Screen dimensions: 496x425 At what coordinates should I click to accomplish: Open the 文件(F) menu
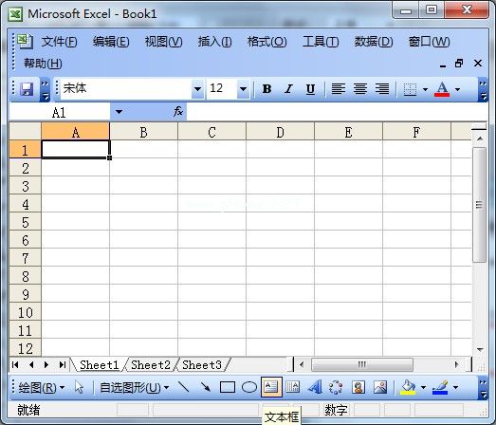click(x=60, y=42)
